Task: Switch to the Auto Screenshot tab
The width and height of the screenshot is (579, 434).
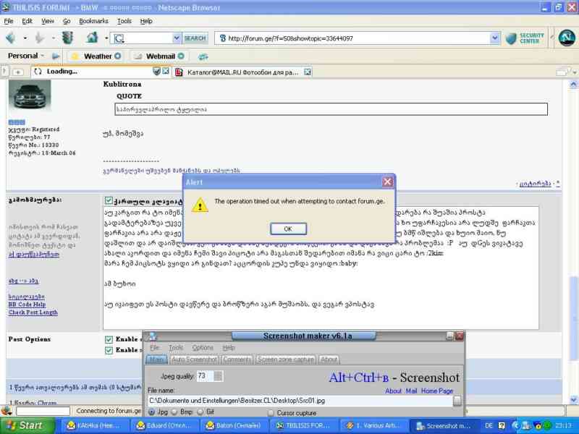Action: [x=194, y=359]
